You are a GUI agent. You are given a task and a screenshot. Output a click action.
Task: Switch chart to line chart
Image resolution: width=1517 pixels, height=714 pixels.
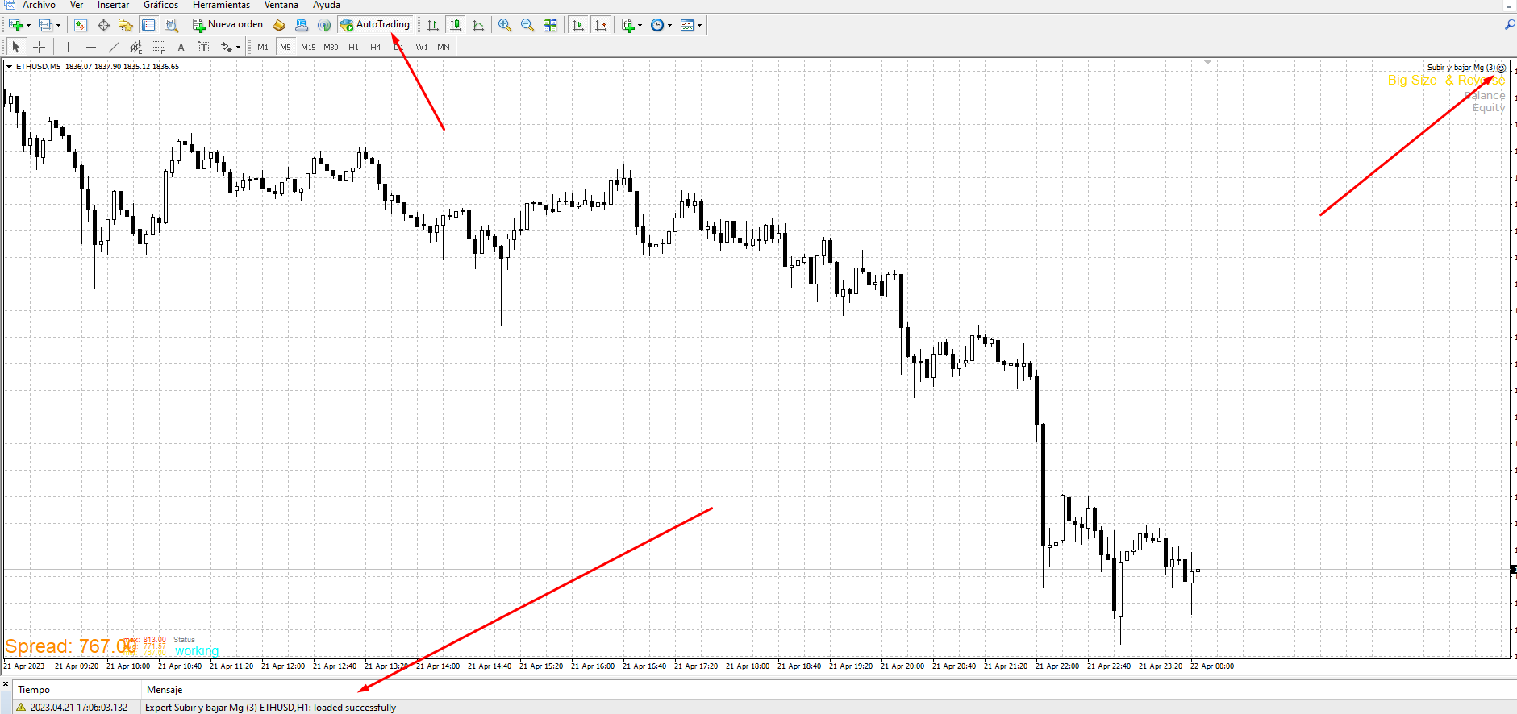tap(478, 25)
